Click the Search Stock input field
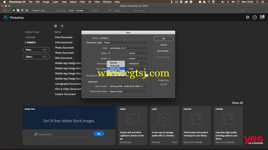This screenshot has width=268, height=150. (64, 134)
